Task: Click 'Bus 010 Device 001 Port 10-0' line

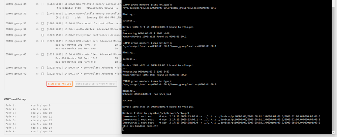Action: coord(76,58)
